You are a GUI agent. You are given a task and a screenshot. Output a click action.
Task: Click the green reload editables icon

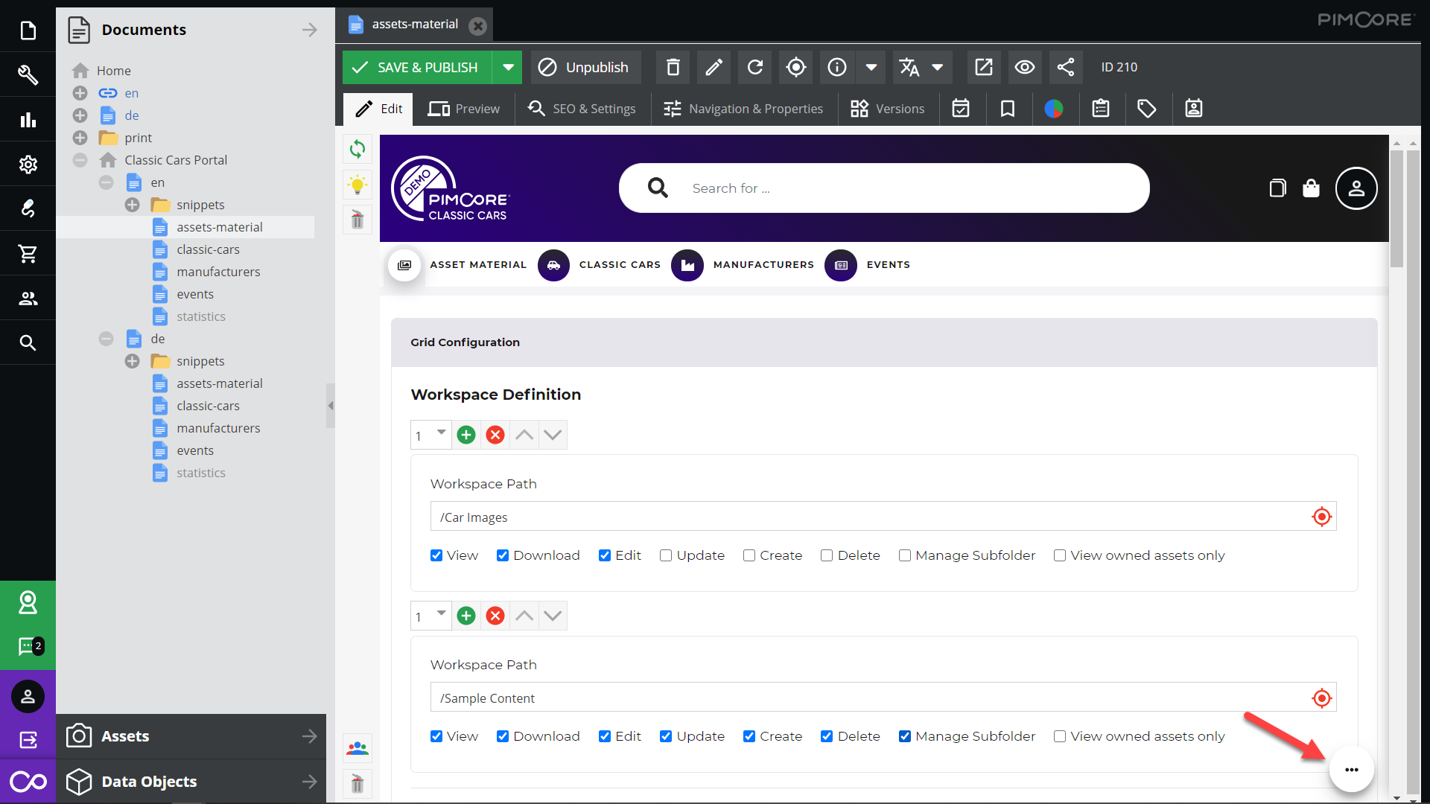click(357, 149)
